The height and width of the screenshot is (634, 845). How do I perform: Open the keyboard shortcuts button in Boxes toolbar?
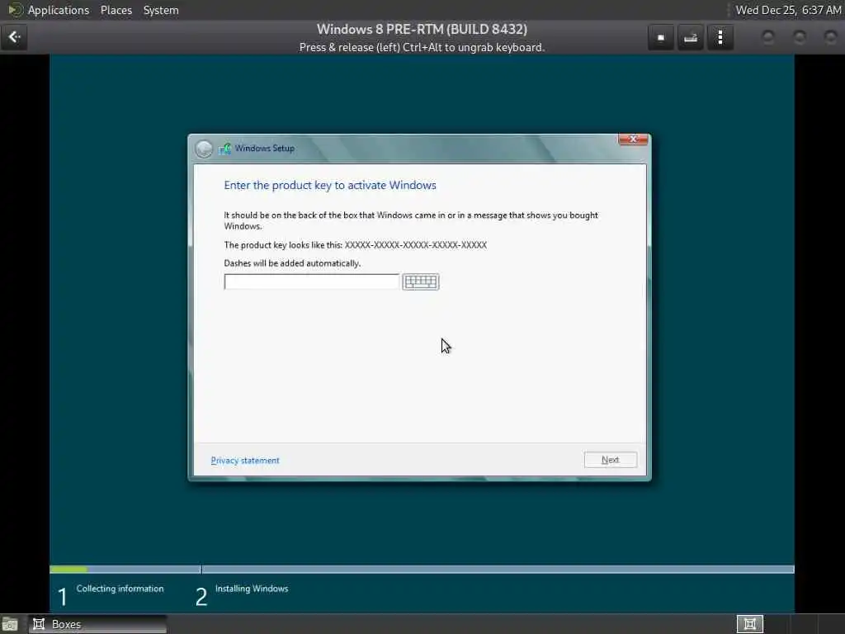pos(691,38)
